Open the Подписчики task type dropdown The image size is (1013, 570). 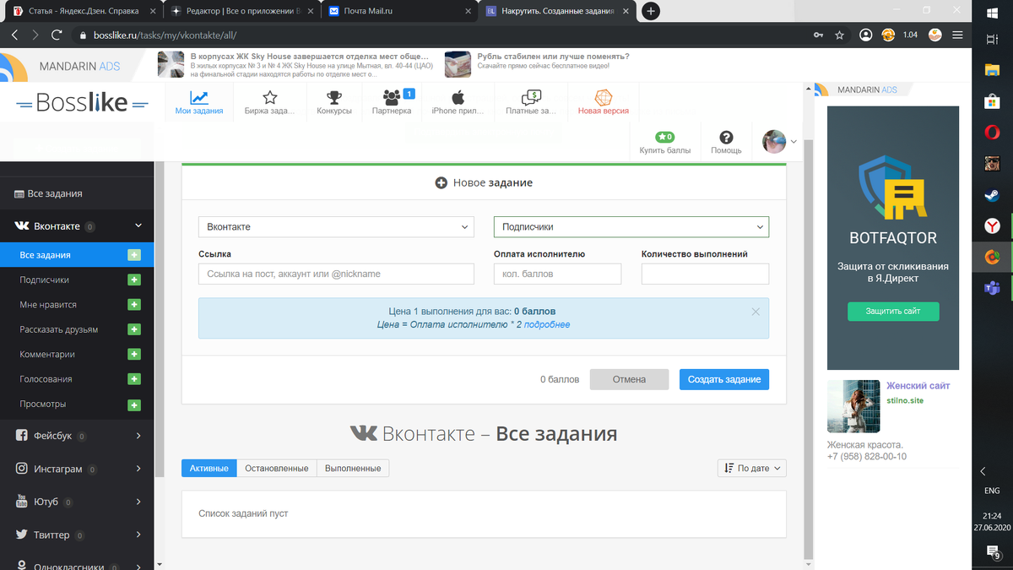point(631,226)
